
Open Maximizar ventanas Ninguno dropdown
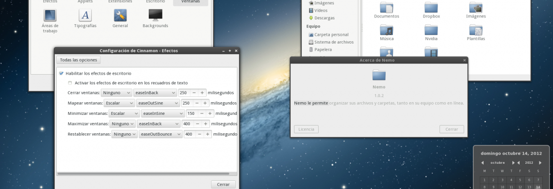coord(122,124)
